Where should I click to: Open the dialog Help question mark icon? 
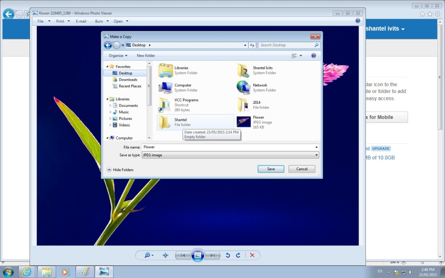pos(314,56)
